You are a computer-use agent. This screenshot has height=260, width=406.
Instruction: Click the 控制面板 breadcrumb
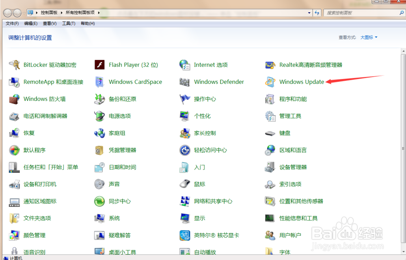49,13
